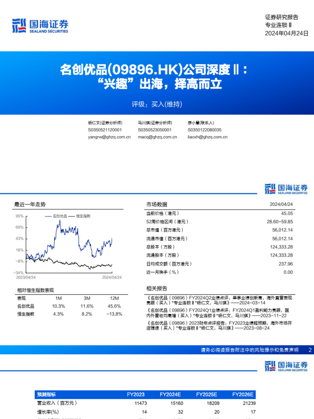Click the FY2024E column header
Screen dimensions: 314x419
click(x=170, y=395)
